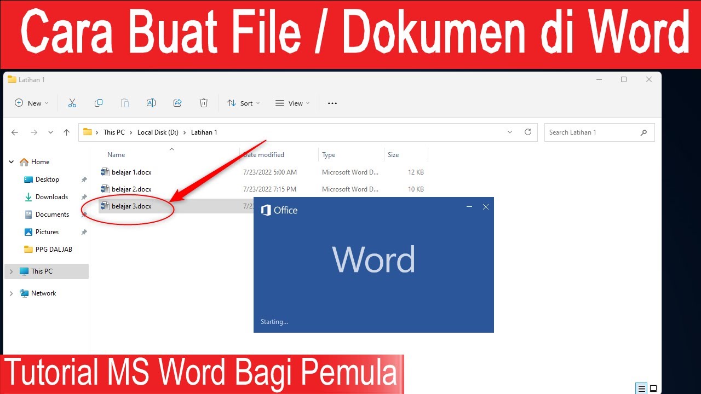Open the PPG DALJAB folder
701x394 pixels.
(54, 250)
